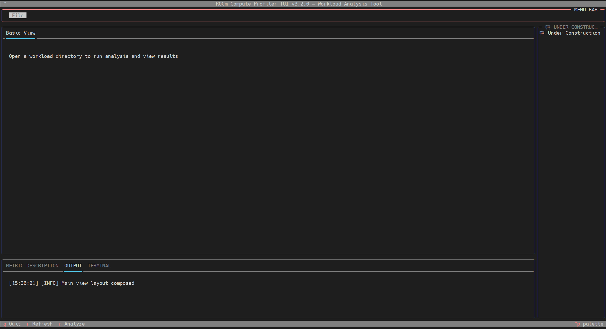Viewport: 606px width, 329px height.
Task: Select the Basic View tab
Action: click(21, 33)
